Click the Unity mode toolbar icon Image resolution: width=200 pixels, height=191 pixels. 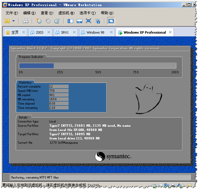click(98, 21)
